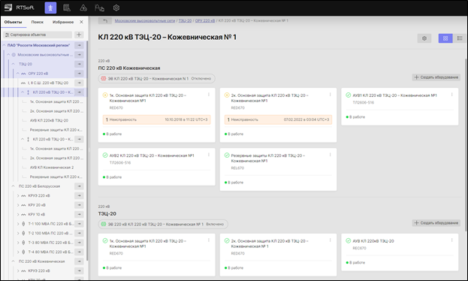Screen dimensions: 468x281
Task: Click the RTSoft logo
Action: point(19,8)
